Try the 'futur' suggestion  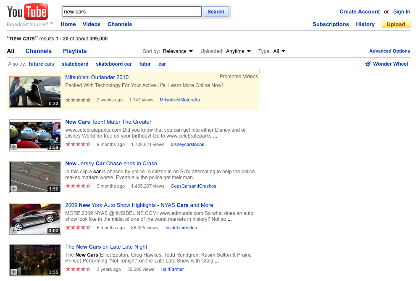[x=145, y=64]
